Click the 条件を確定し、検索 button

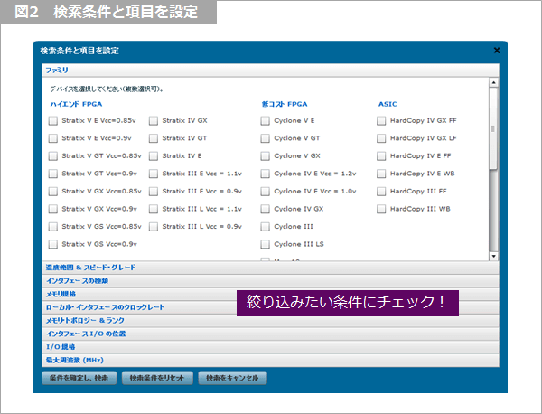click(77, 378)
